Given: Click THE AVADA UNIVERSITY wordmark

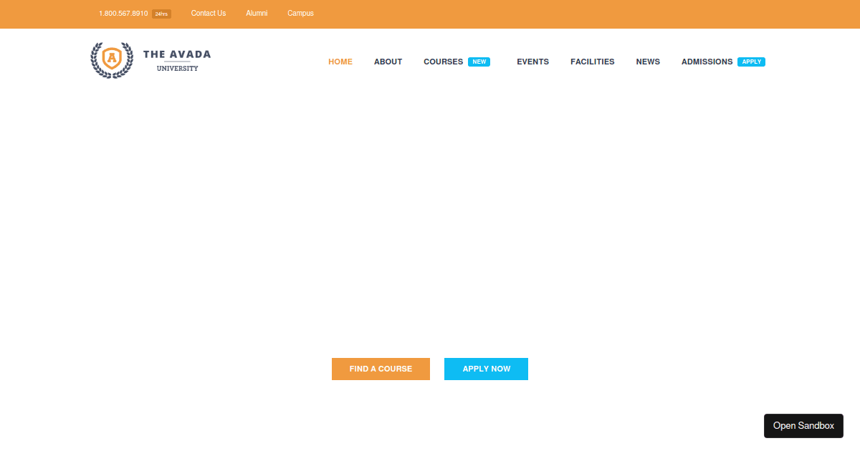Looking at the screenshot, I should click(x=177, y=60).
